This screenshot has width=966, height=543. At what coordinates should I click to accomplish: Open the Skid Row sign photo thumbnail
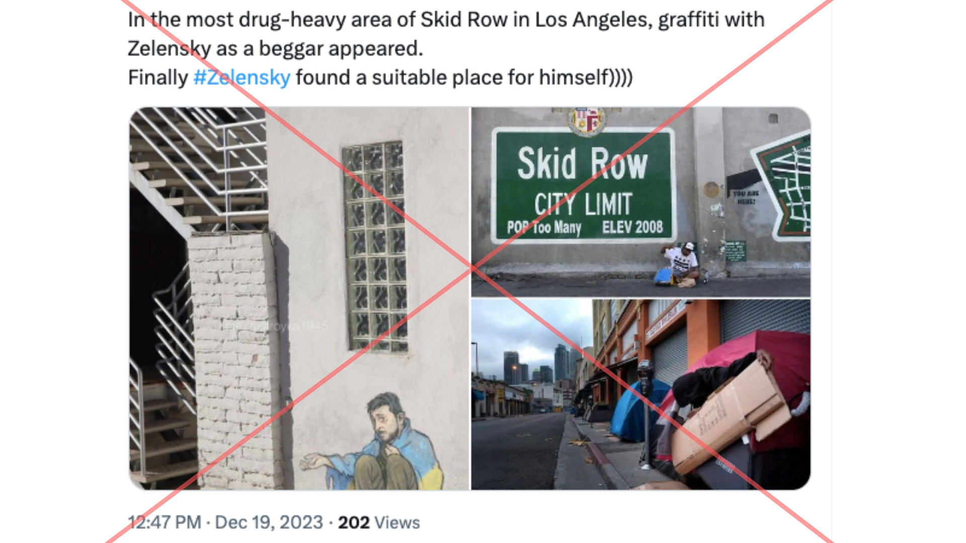[641, 202]
